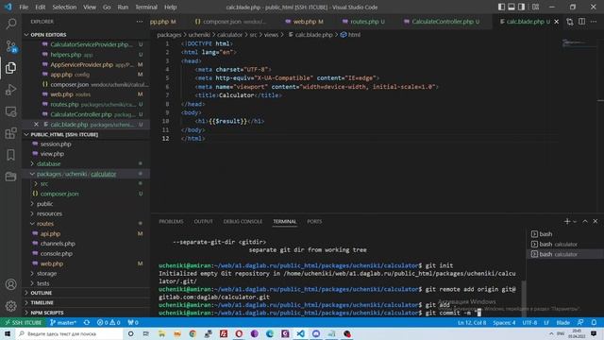The height and width of the screenshot is (340, 604).
Task: Open the Selection menu
Action: pyautogui.click(x=64, y=7)
